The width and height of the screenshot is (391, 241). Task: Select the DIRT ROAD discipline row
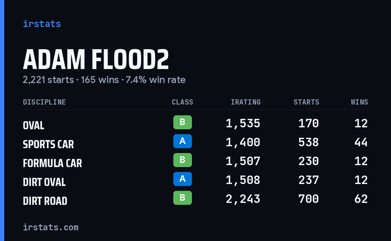195,199
